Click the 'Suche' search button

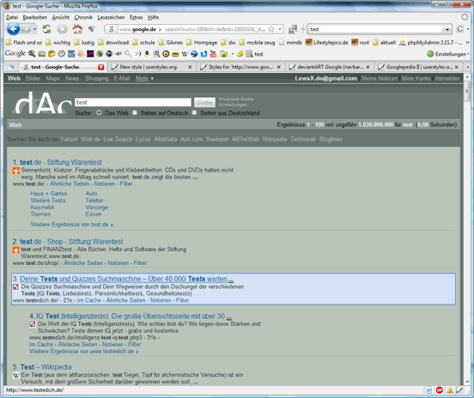204,103
